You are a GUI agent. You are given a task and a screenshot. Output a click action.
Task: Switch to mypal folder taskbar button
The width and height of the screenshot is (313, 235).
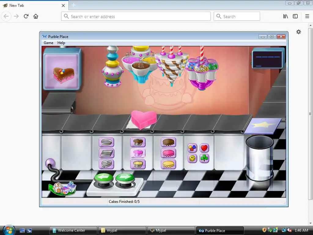(122, 230)
